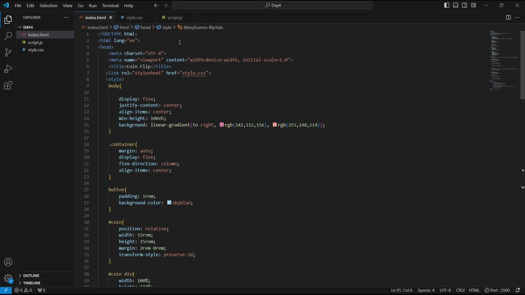This screenshot has height=295, width=525.
Task: Click the head breadcrumb segment
Action: [143, 27]
